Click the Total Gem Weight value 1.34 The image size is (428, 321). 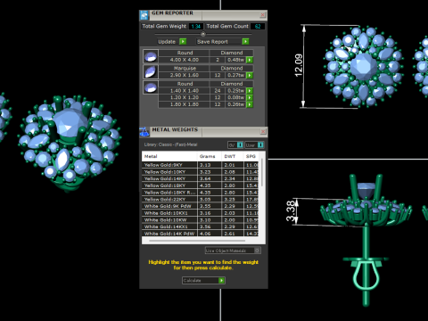tap(196, 27)
